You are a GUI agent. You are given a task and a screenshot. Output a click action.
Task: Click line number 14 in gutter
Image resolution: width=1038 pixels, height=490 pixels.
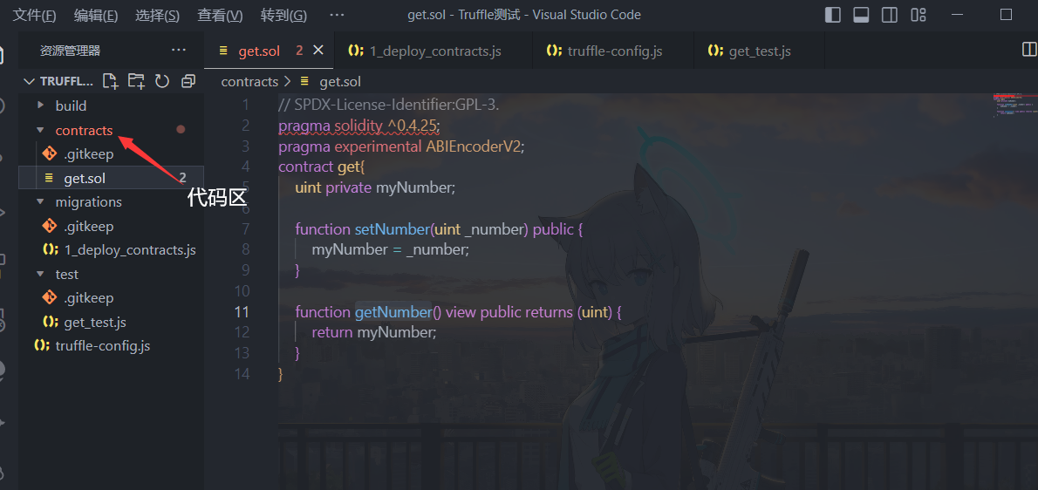pyautogui.click(x=242, y=374)
